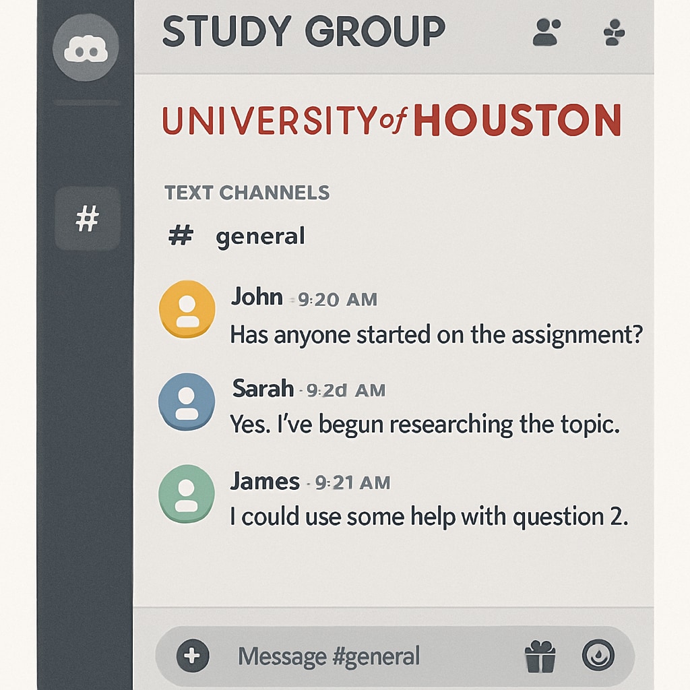Click the username Sarah
Screen dimensions: 690x690
click(x=263, y=389)
